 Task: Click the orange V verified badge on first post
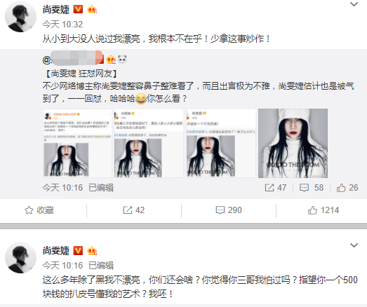tap(78, 9)
